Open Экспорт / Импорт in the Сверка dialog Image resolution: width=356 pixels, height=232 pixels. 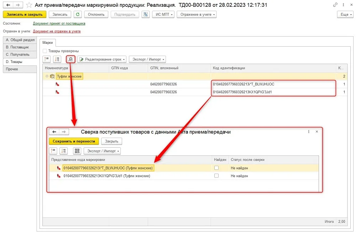[x=102, y=151]
